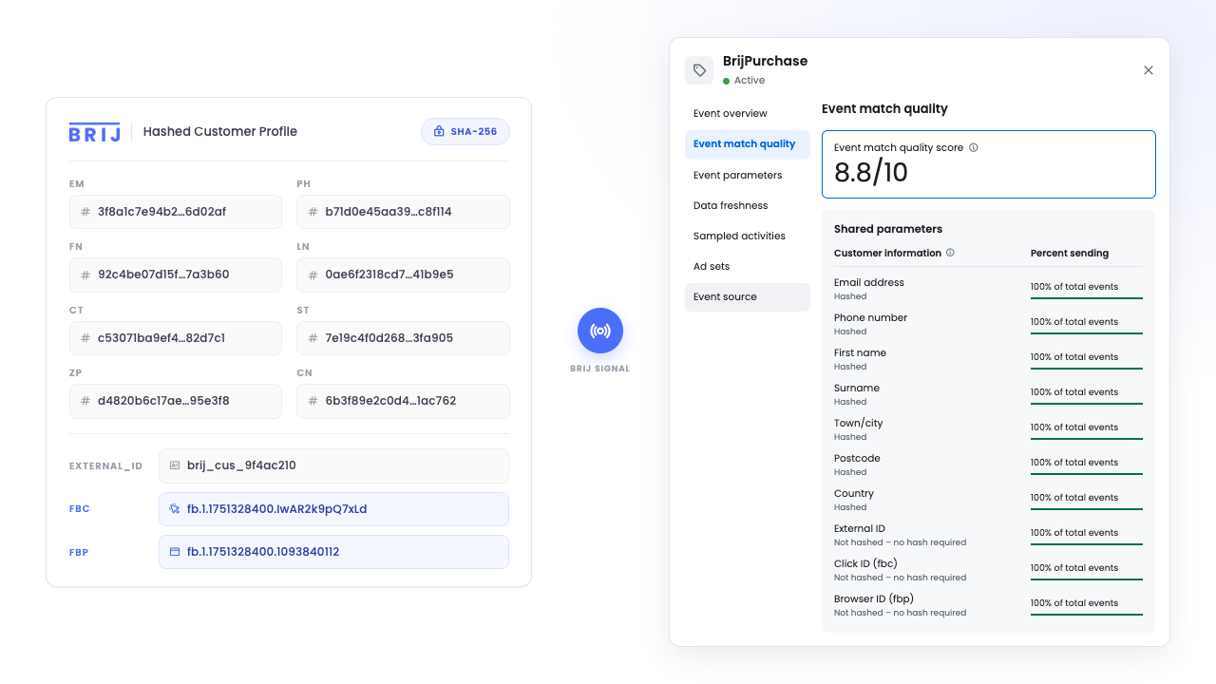The height and width of the screenshot is (684, 1216).
Task: Click the hash icon in CT field
Action: coord(85,338)
